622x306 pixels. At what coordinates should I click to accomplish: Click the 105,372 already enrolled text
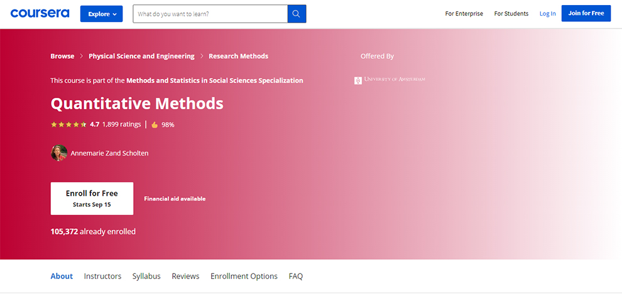click(x=93, y=231)
